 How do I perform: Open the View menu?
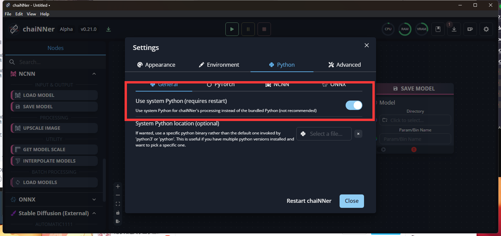pos(31,14)
